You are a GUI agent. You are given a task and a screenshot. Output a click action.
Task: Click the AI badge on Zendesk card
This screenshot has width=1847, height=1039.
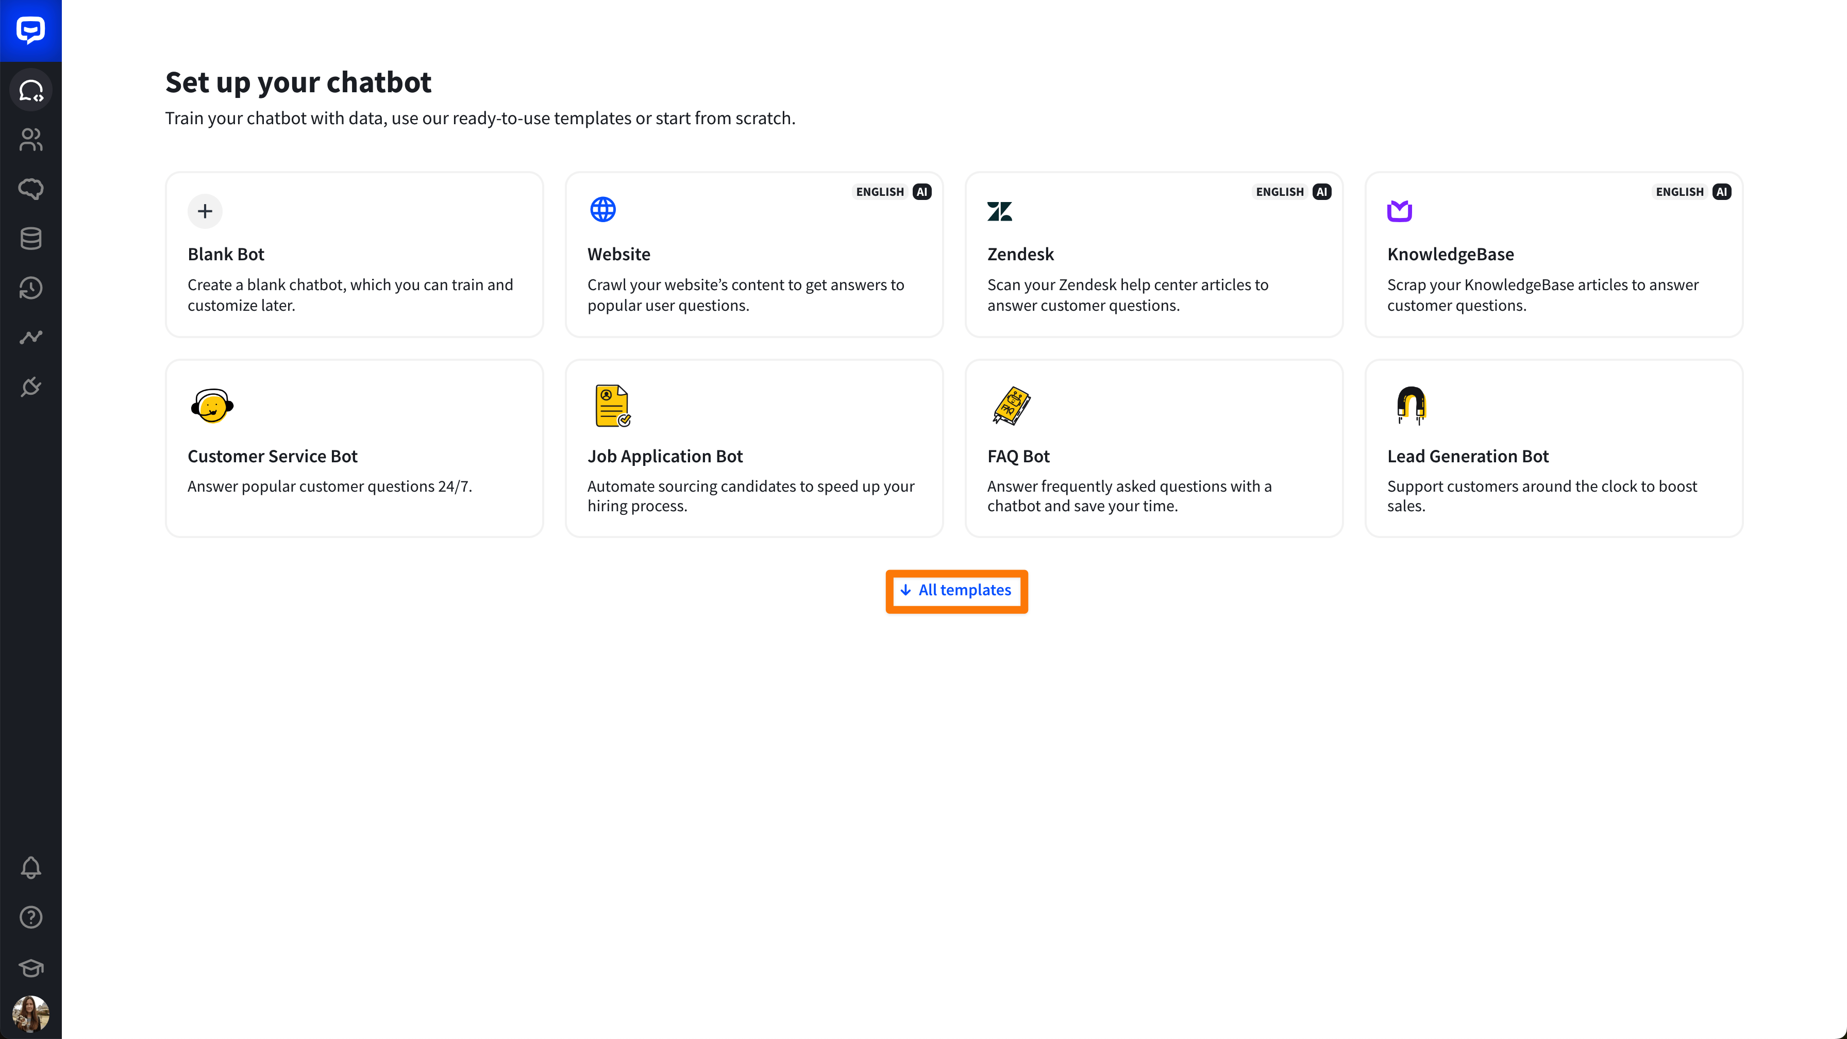pyautogui.click(x=1321, y=191)
